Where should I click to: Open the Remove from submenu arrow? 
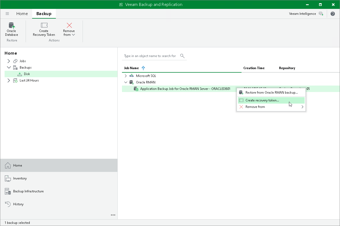302,107
